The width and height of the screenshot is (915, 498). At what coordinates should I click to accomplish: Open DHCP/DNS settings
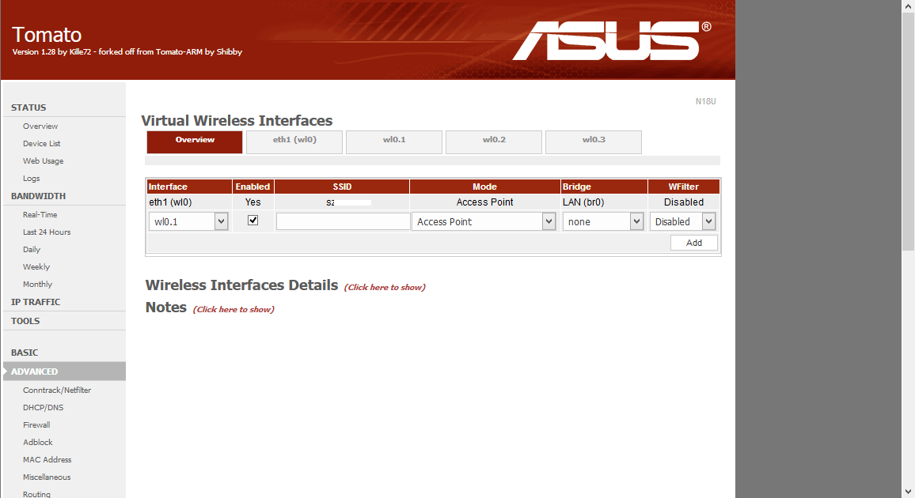pyautogui.click(x=44, y=408)
